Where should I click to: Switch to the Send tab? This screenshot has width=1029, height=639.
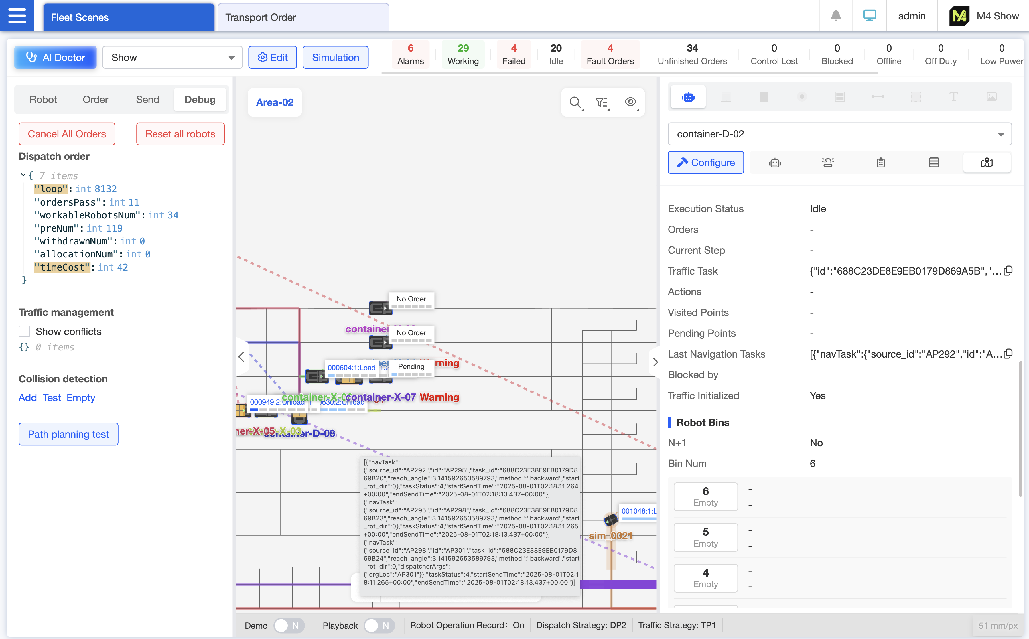click(x=147, y=100)
